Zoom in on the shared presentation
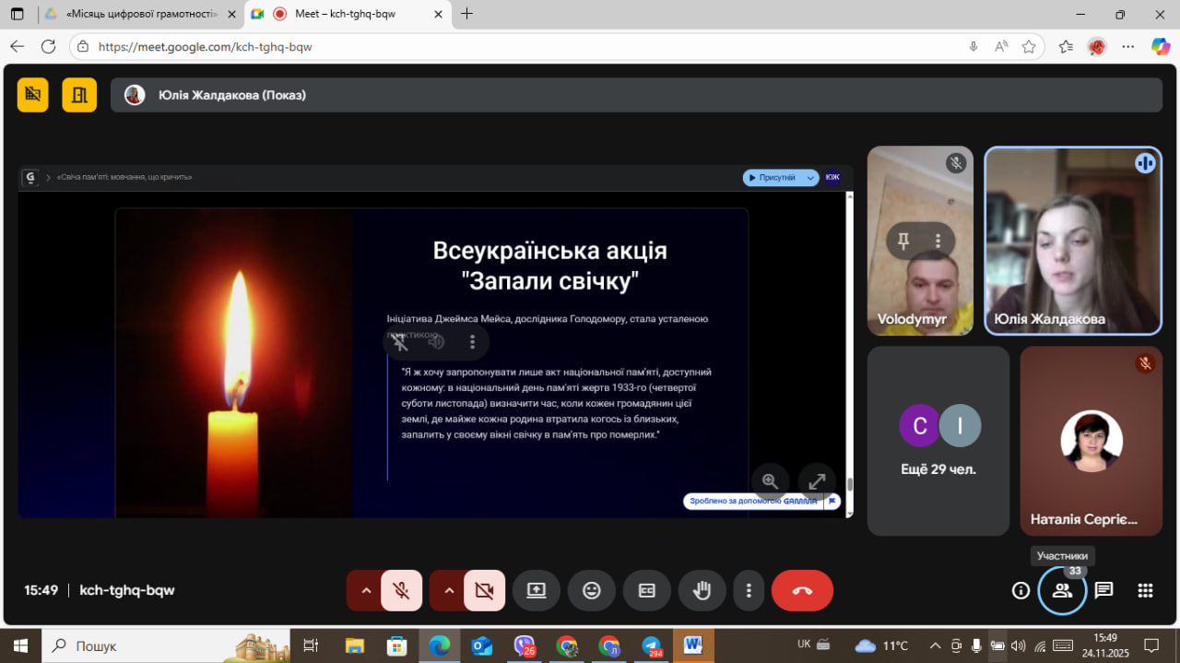Viewport: 1180px width, 663px height. click(x=770, y=481)
